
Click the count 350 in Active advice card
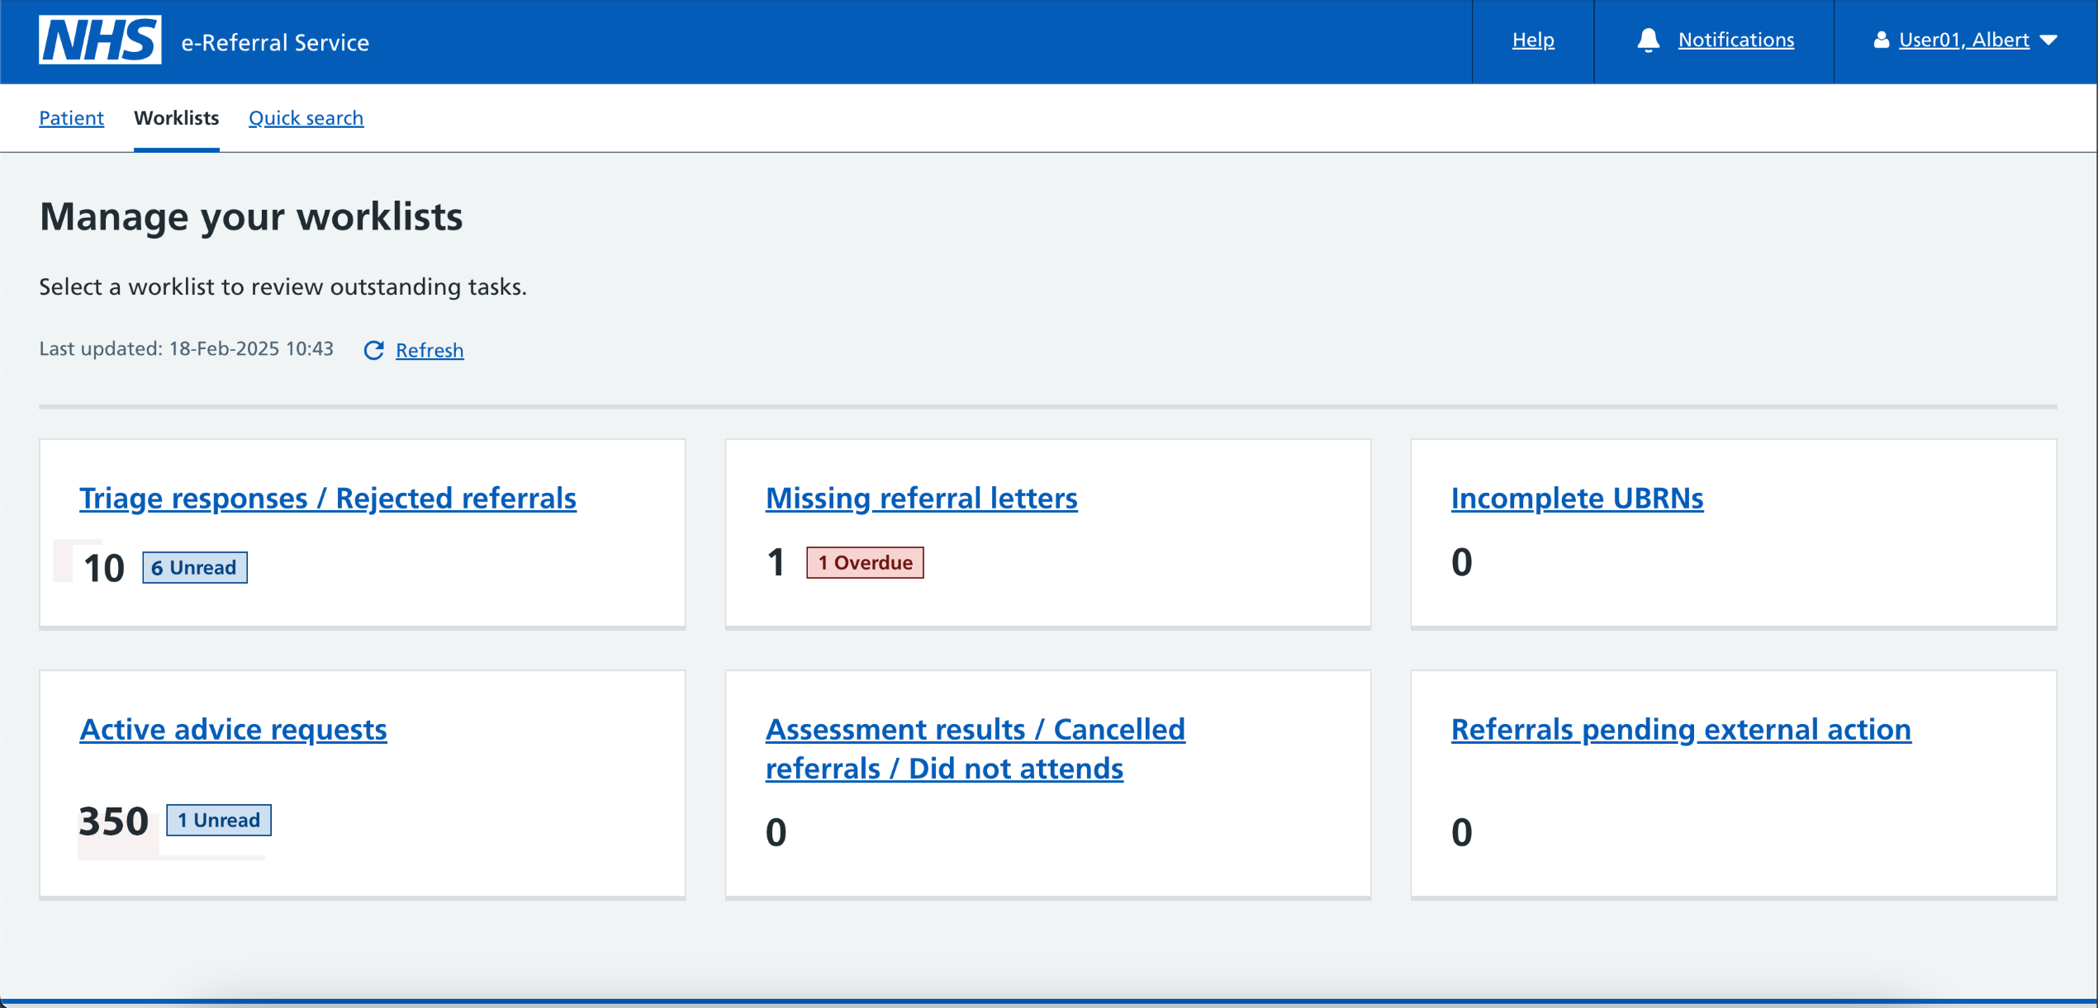tap(114, 821)
